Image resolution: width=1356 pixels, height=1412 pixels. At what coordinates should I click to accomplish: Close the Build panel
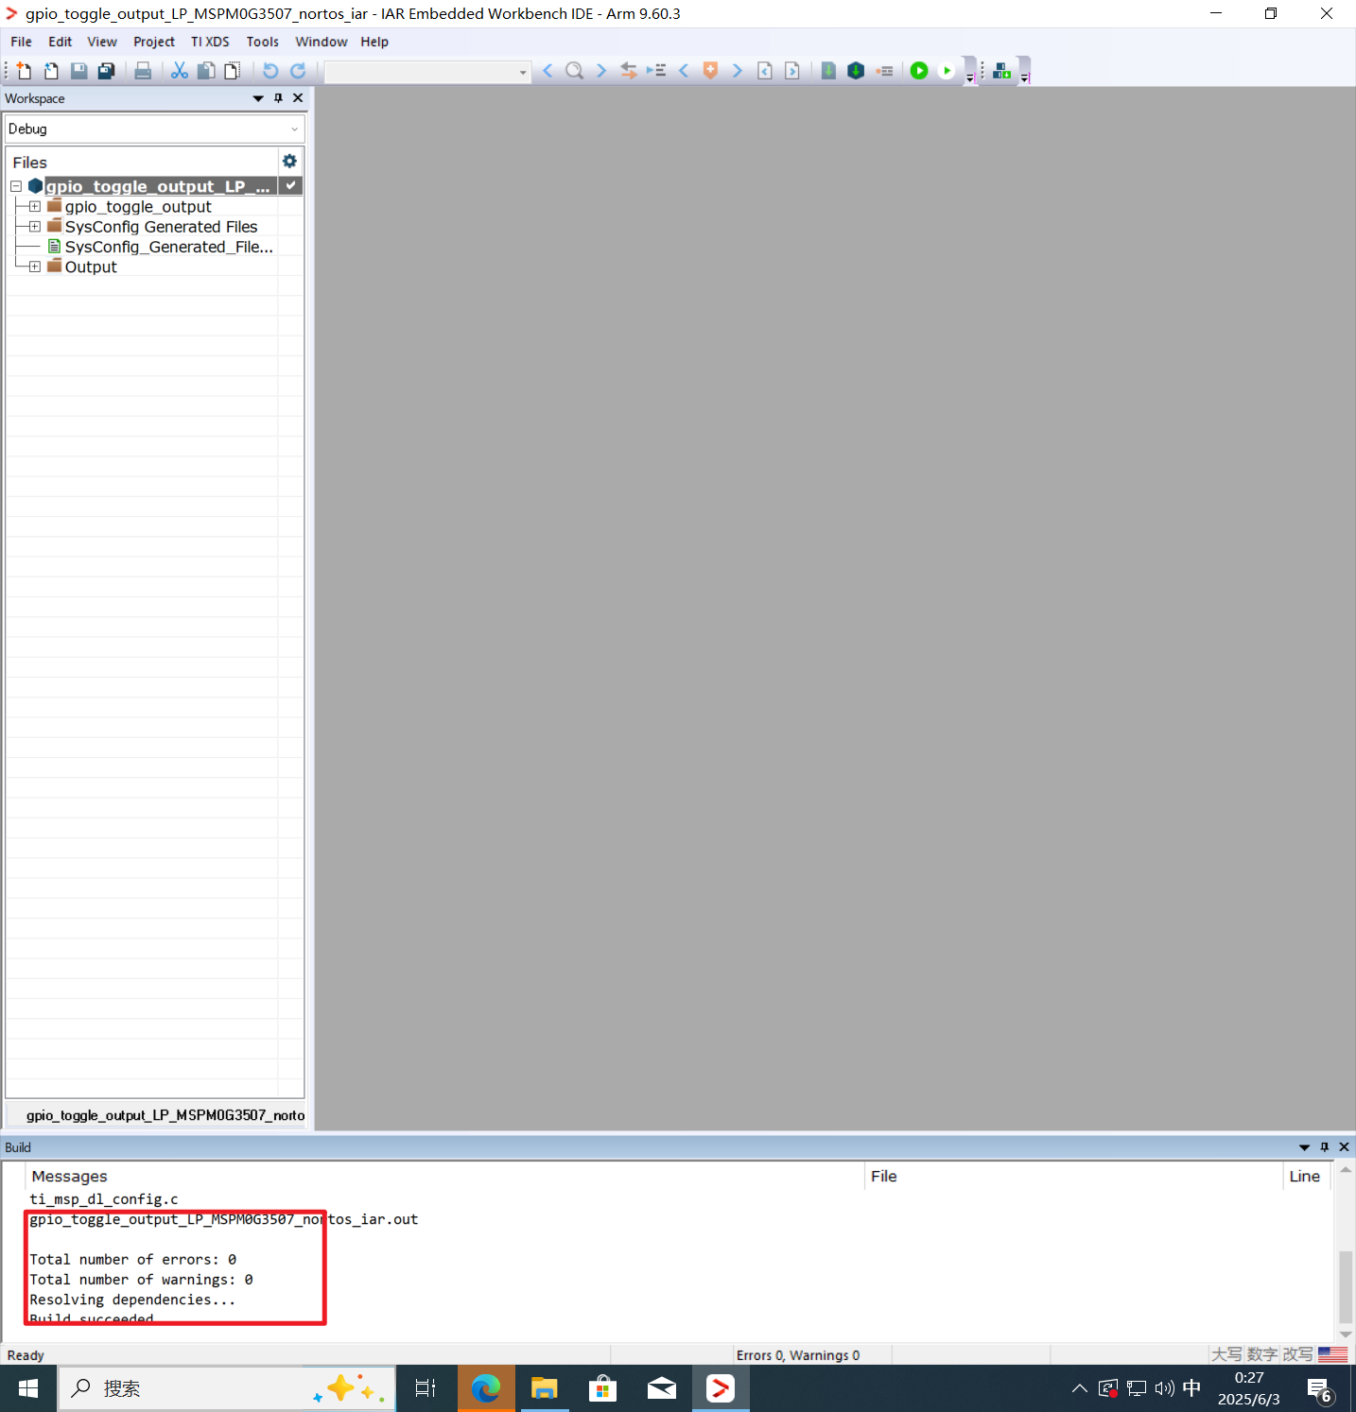point(1344,1147)
